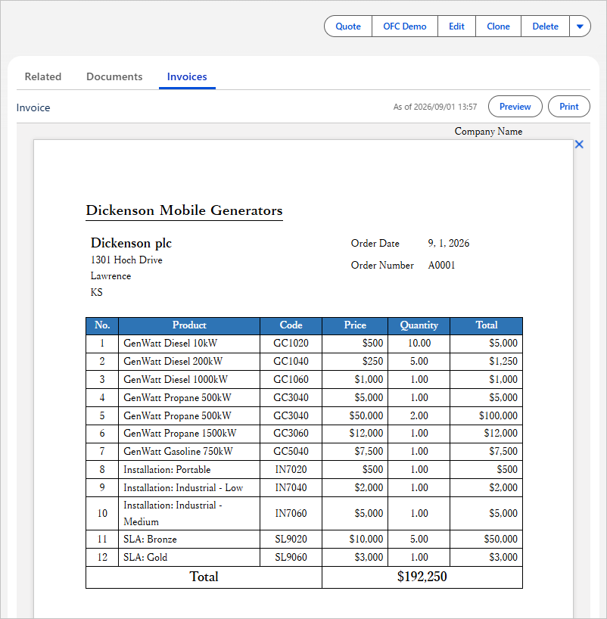607x619 pixels.
Task: Click the $192,250 total amount
Action: [x=422, y=577]
